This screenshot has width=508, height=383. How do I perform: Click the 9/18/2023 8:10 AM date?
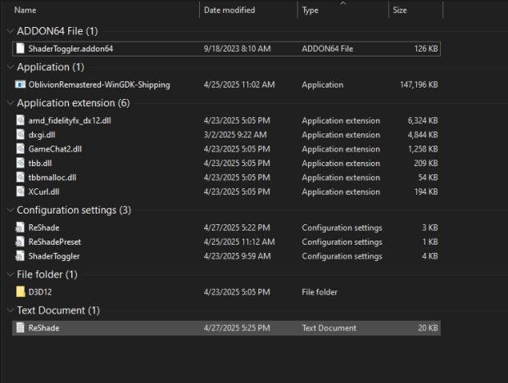click(x=237, y=48)
